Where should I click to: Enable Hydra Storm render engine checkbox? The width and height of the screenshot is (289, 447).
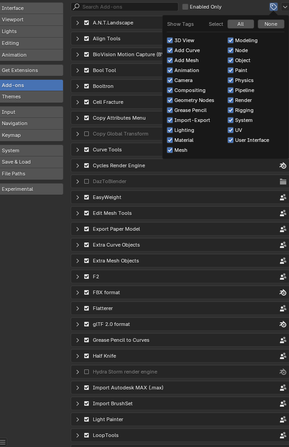(87, 372)
